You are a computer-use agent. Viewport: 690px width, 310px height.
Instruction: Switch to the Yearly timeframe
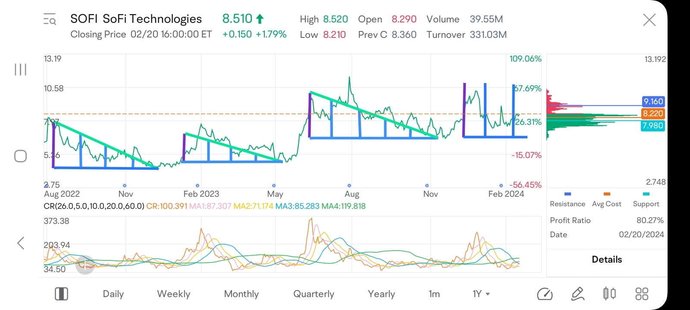coord(381,294)
